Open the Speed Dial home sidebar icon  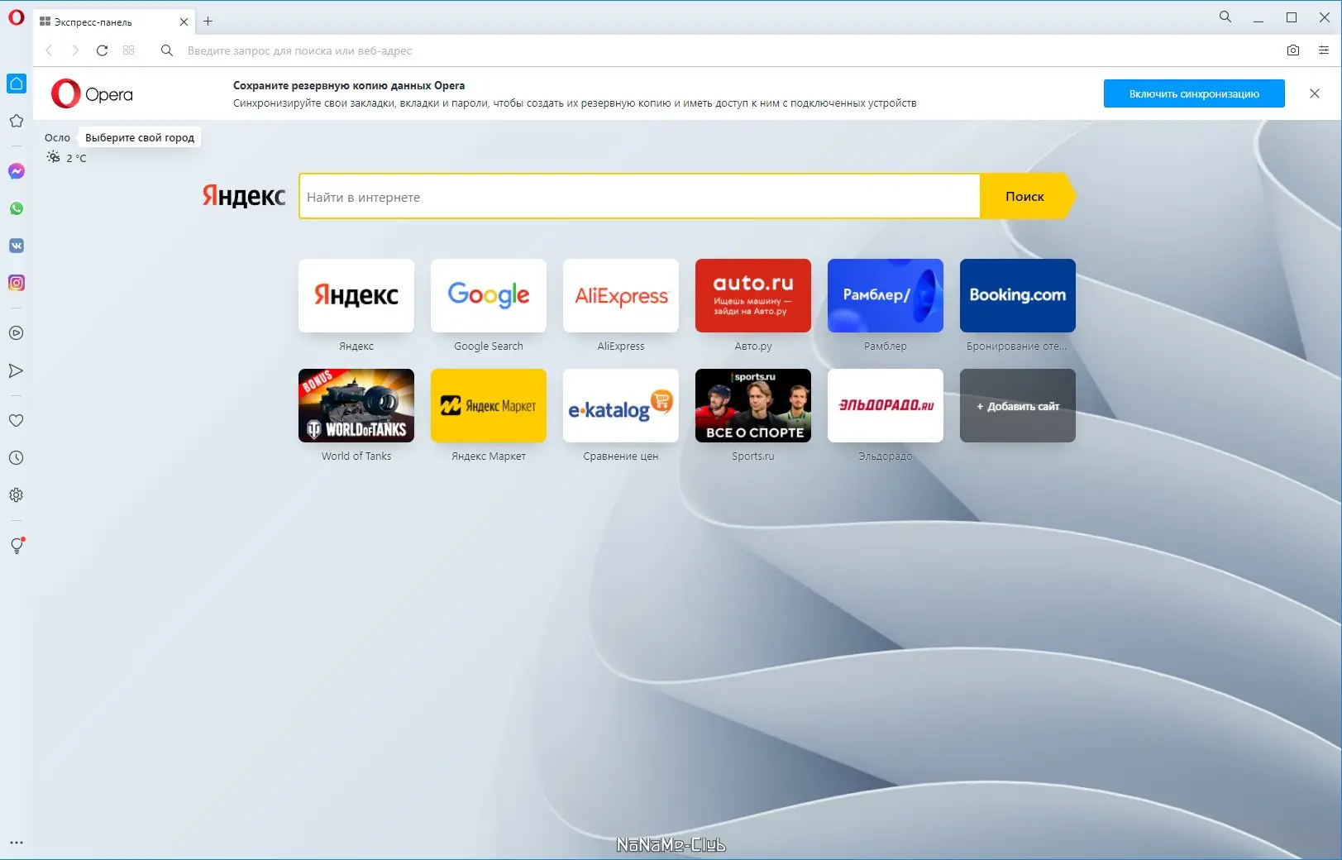(x=17, y=84)
